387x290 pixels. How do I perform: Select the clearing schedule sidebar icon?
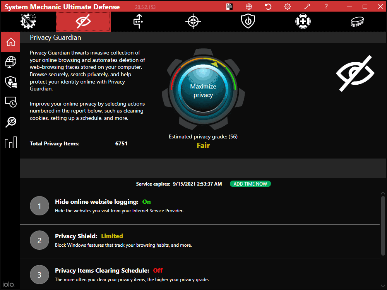pyautogui.click(x=10, y=102)
